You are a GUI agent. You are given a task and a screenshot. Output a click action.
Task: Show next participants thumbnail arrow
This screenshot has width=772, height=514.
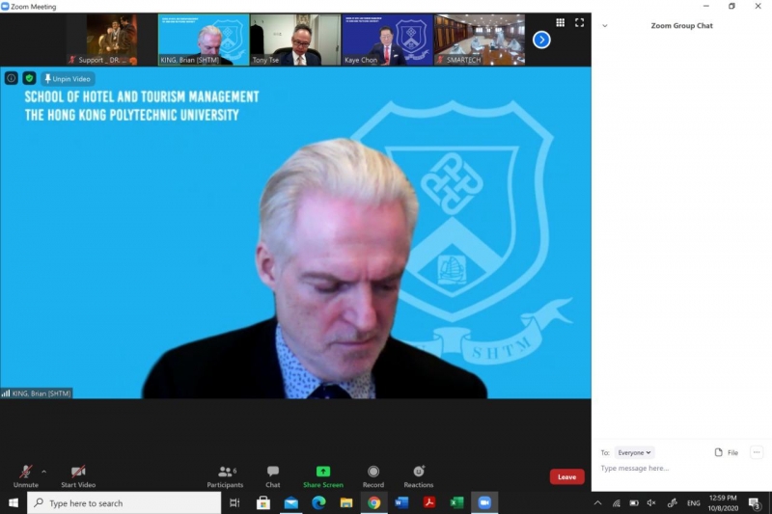[x=541, y=40]
